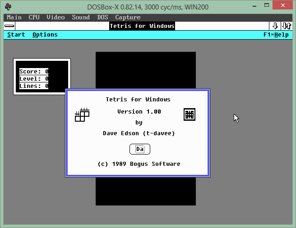The height and width of the screenshot is (228, 296).
Task: Open the Video menu
Action: click(x=55, y=18)
